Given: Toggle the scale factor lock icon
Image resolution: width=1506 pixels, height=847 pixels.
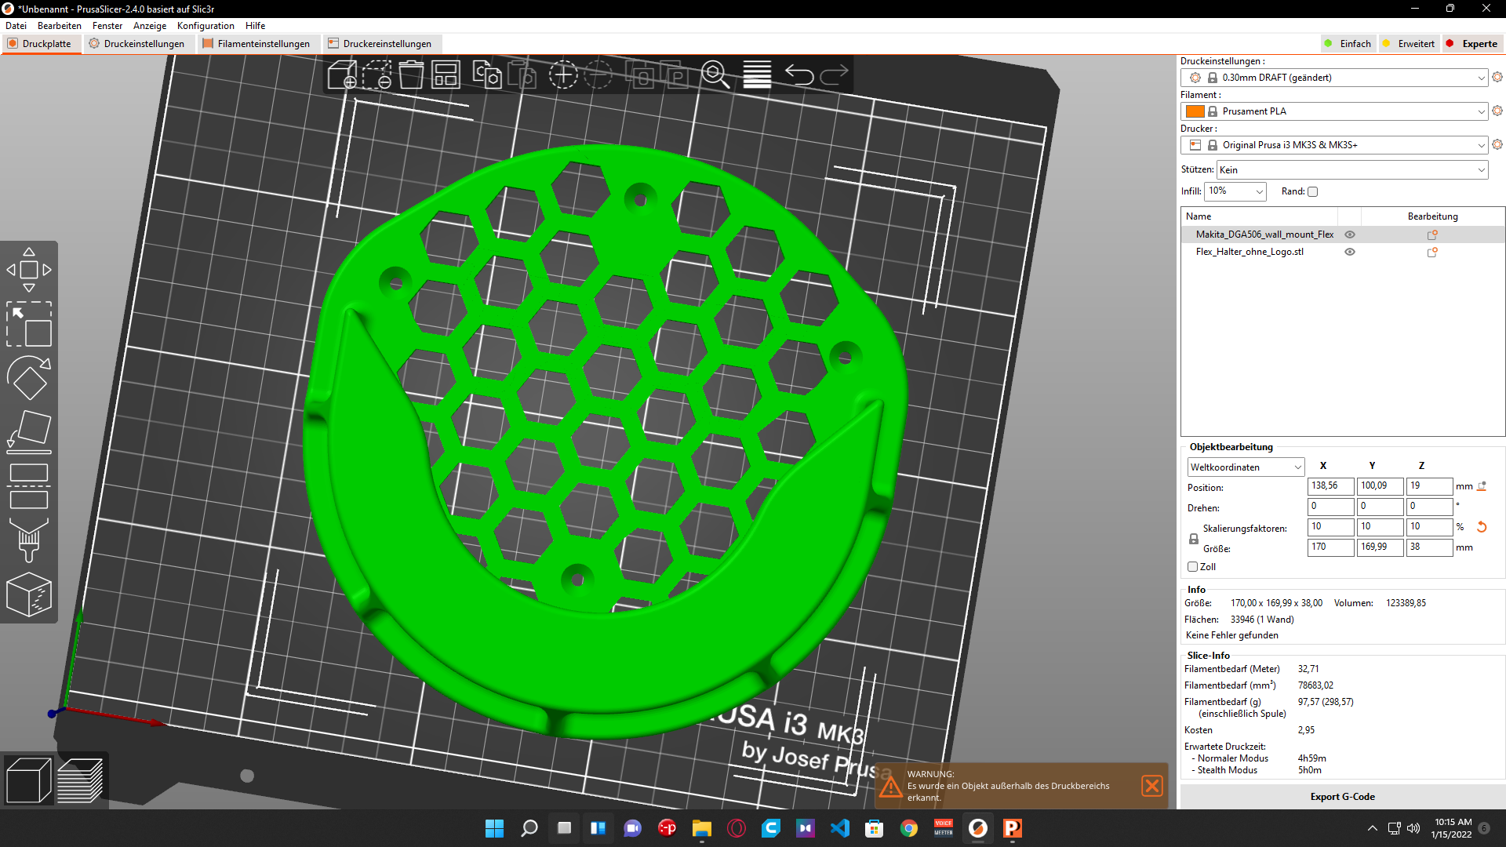Looking at the screenshot, I should point(1194,539).
